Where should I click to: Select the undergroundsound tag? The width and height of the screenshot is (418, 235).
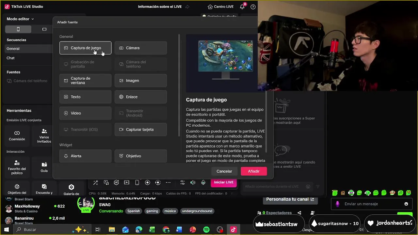(x=197, y=211)
